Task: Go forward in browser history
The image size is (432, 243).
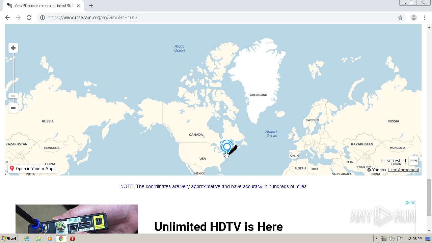Action: (x=18, y=18)
